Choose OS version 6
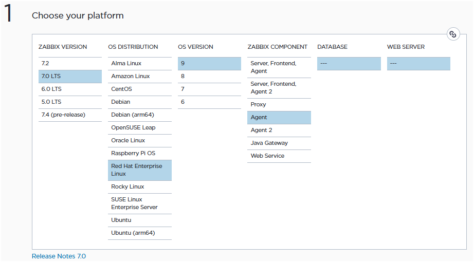Image resolution: width=474 pixels, height=262 pixels. coord(209,102)
